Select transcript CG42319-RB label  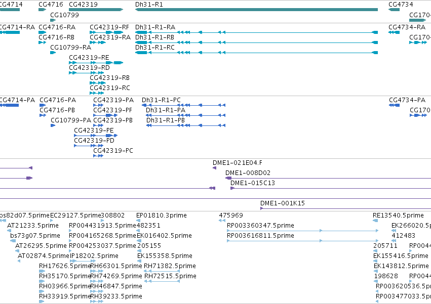point(110,78)
